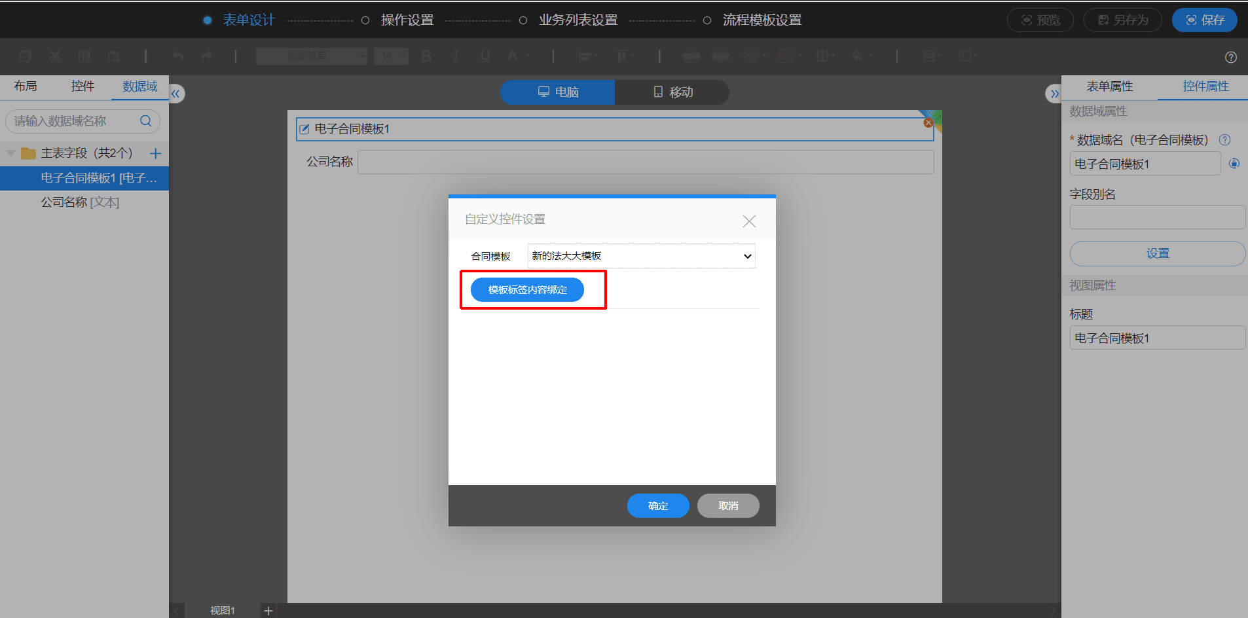Open the font name dropdown in toolbar
The image size is (1248, 618).
(312, 56)
